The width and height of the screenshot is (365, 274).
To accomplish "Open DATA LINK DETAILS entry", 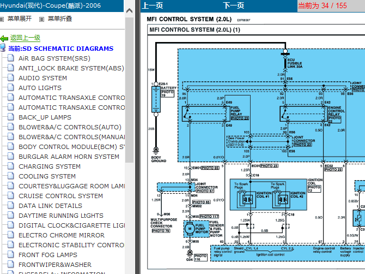I will point(51,206).
